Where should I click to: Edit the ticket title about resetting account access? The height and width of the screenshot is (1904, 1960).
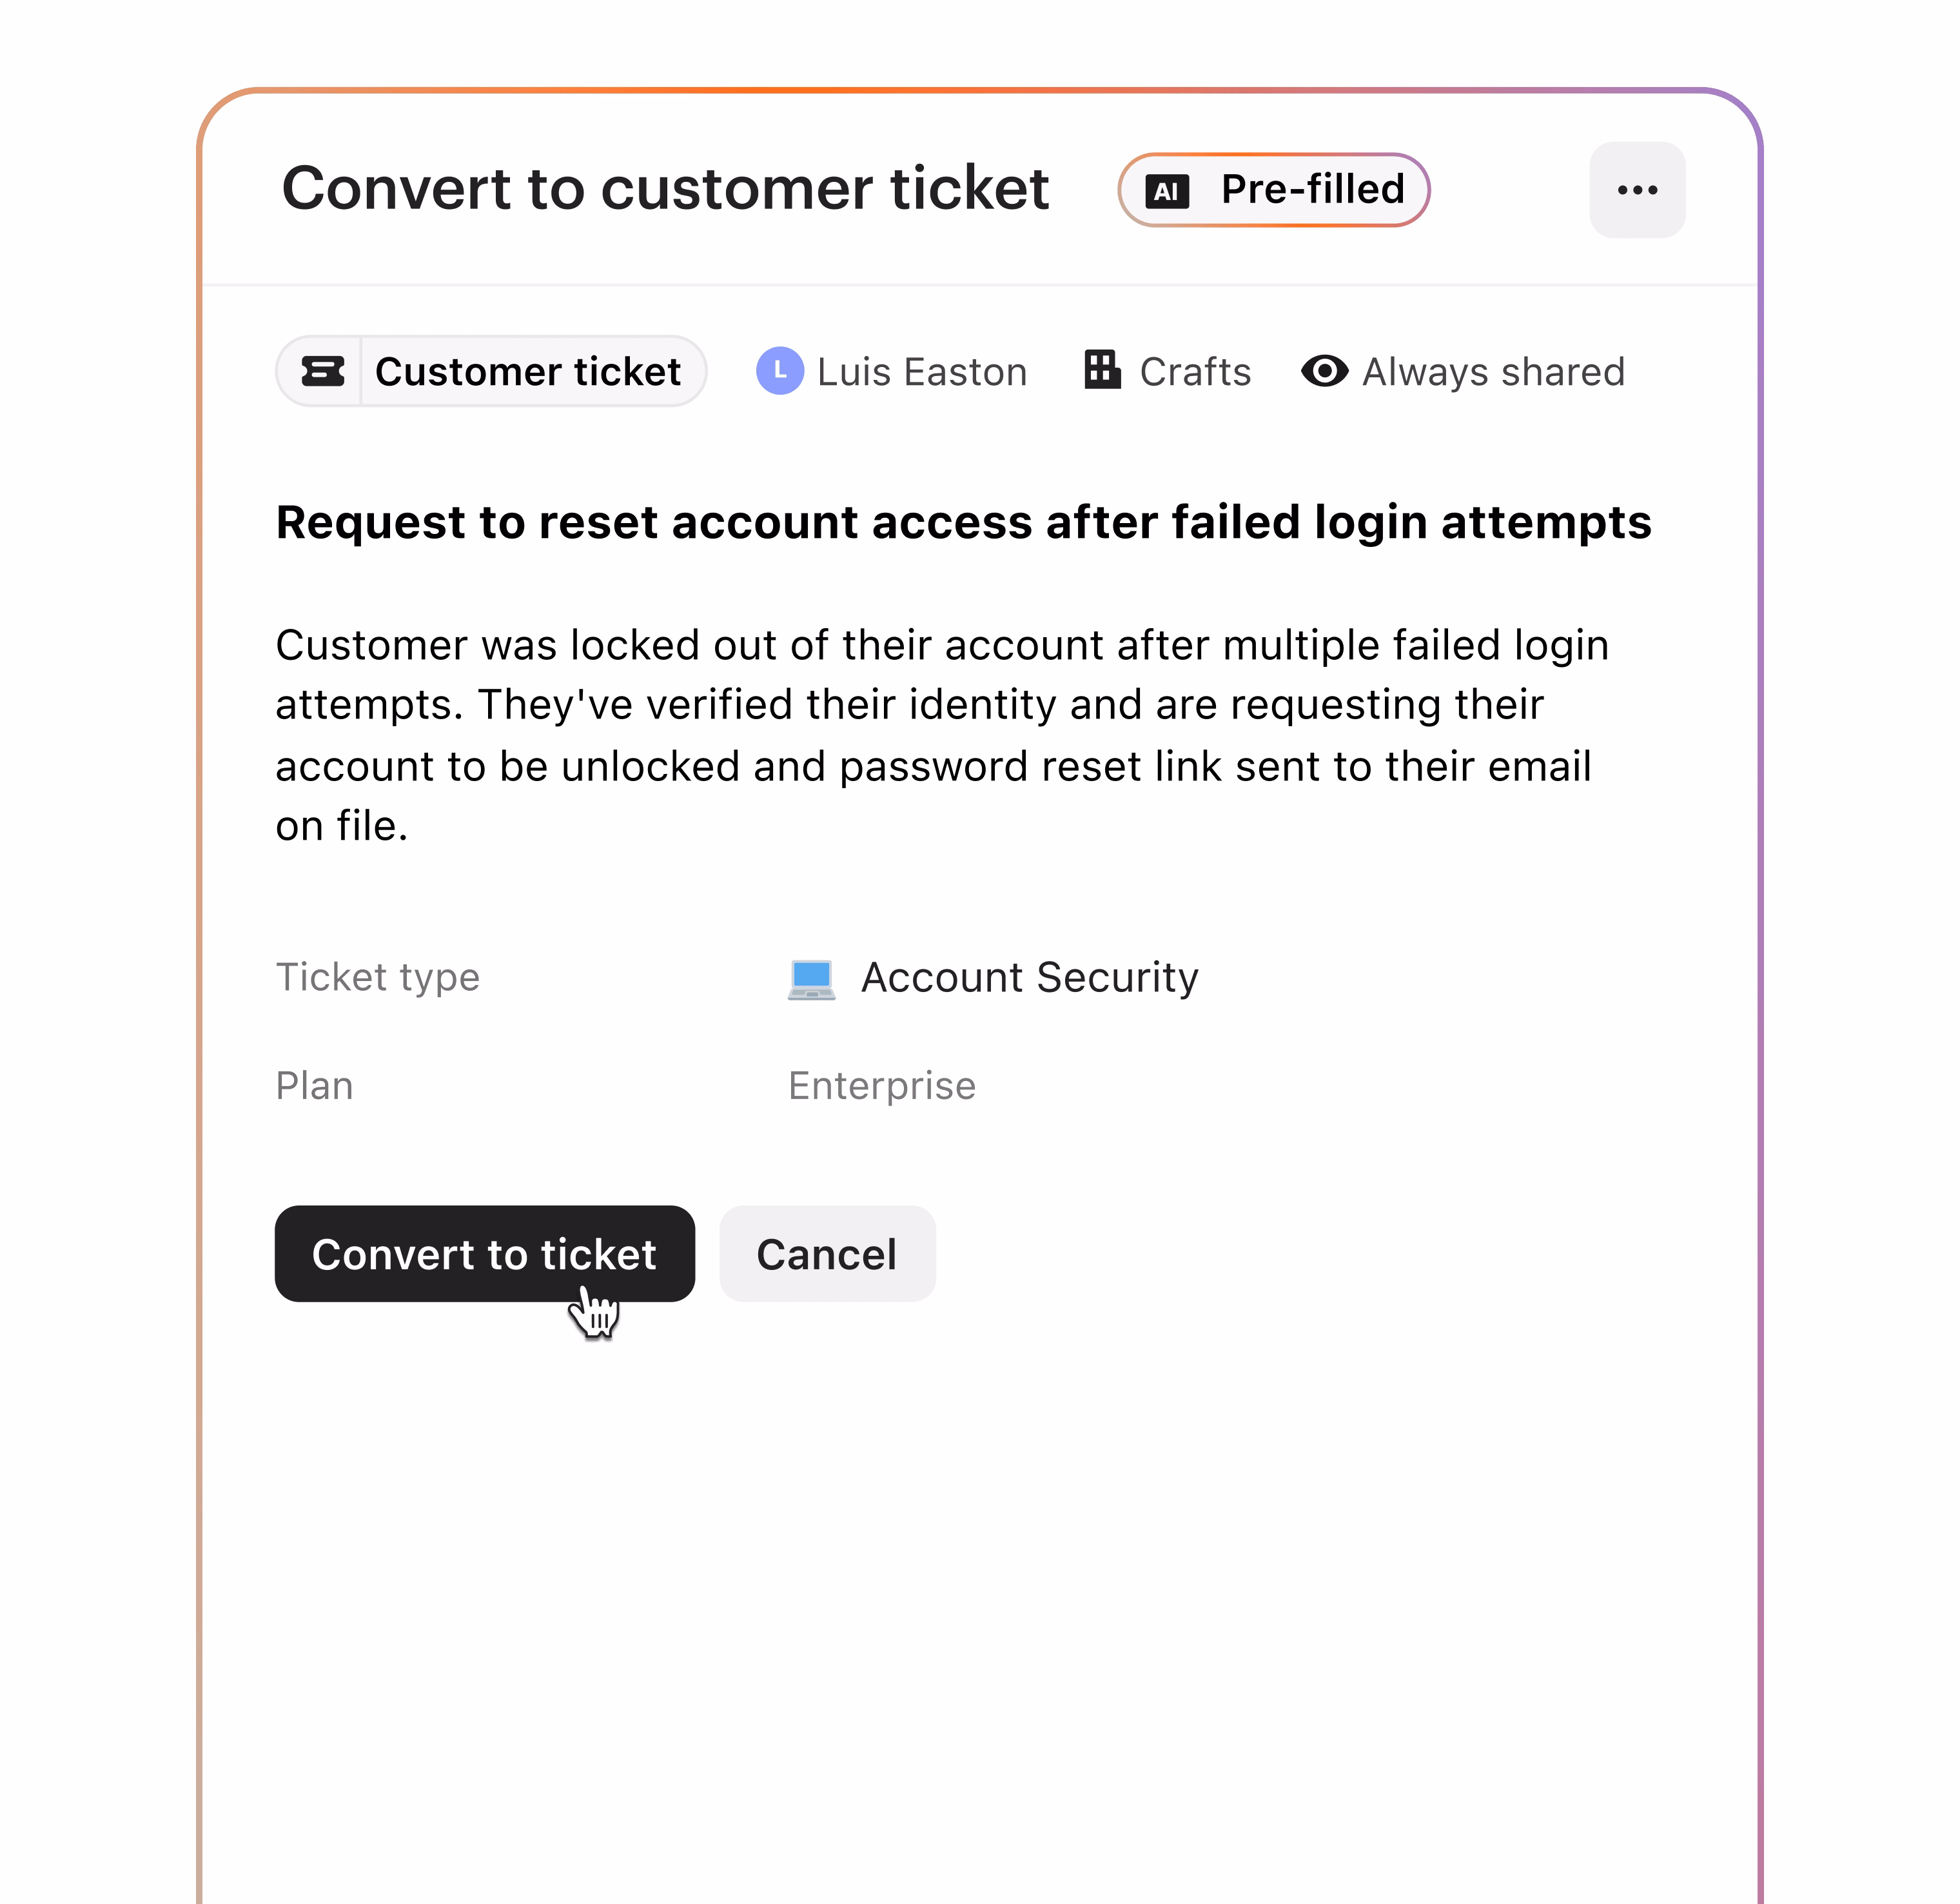pos(962,522)
